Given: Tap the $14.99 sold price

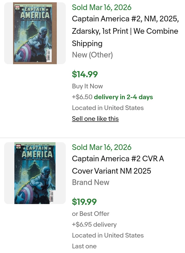Looking at the screenshot, I should [x=85, y=74].
